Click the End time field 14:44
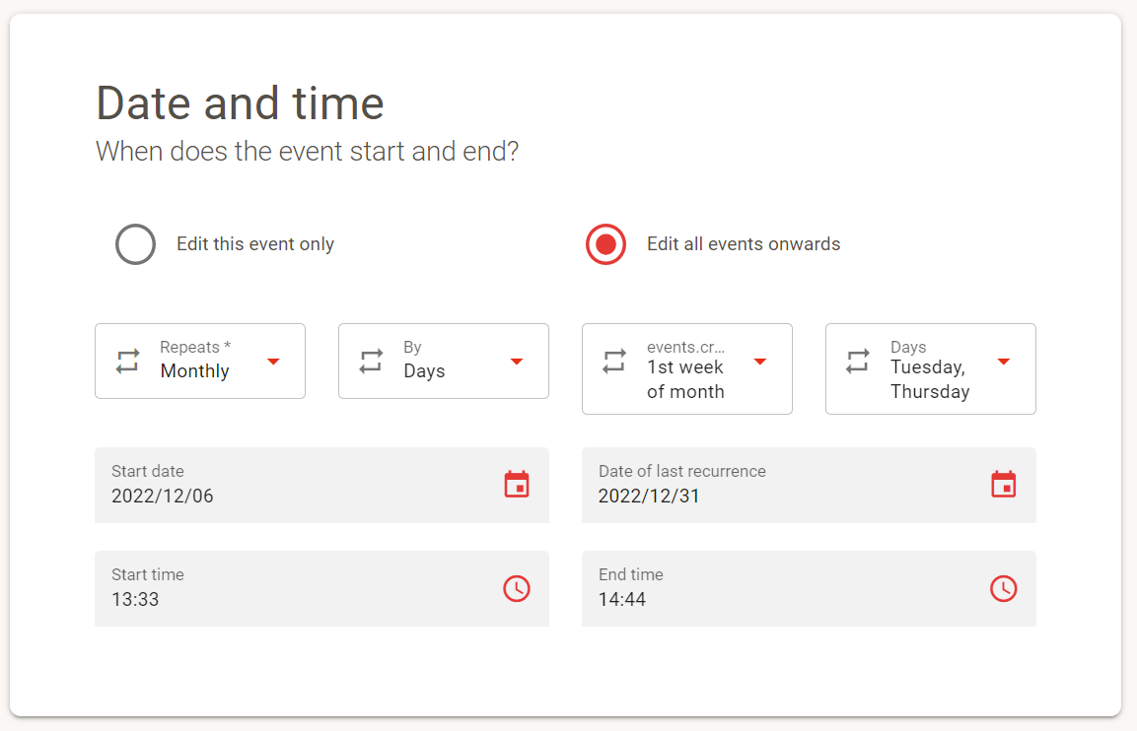The height and width of the screenshot is (731, 1137). 810,589
